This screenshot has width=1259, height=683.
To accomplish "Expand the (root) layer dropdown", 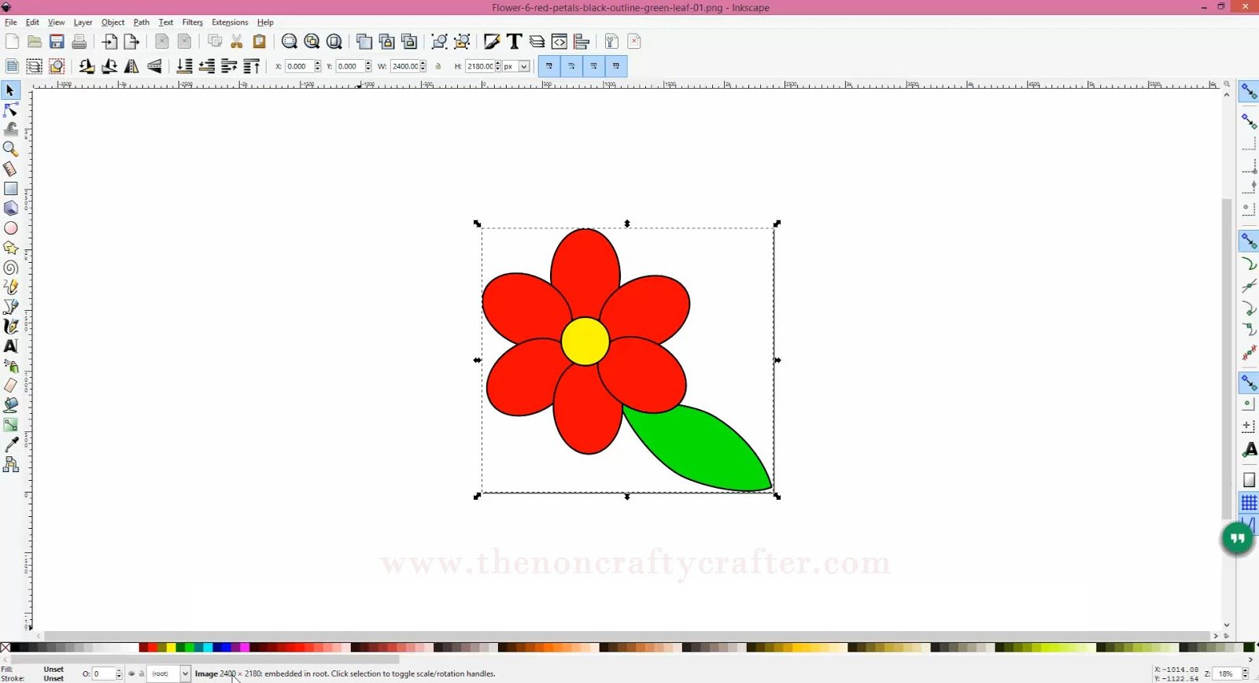I will (185, 674).
